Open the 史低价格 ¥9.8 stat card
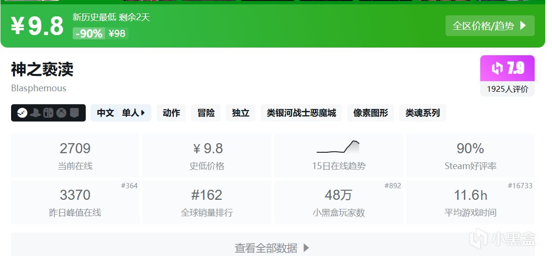The image size is (552, 256). tap(207, 156)
